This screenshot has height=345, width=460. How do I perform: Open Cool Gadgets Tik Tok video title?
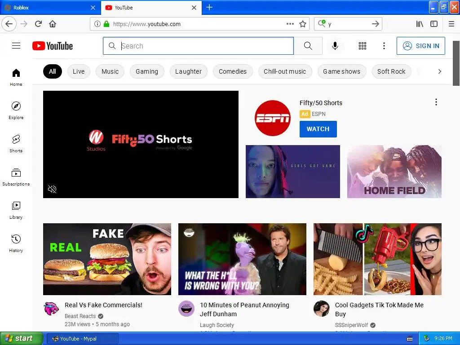click(379, 310)
